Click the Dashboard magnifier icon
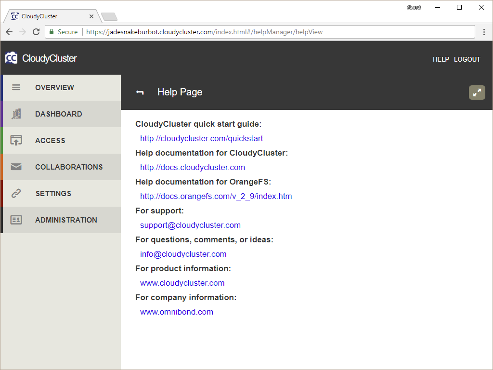Image resolution: width=493 pixels, height=370 pixels. point(16,114)
